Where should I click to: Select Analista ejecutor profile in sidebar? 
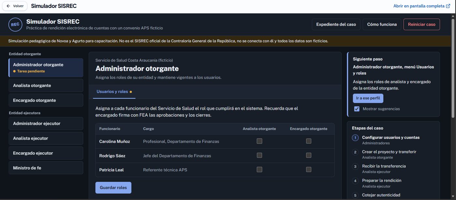pos(46,138)
